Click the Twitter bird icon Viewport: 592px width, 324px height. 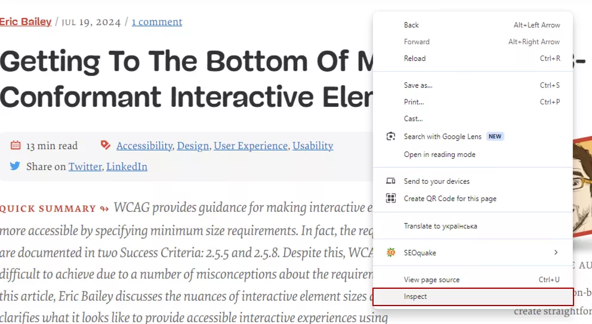point(15,166)
